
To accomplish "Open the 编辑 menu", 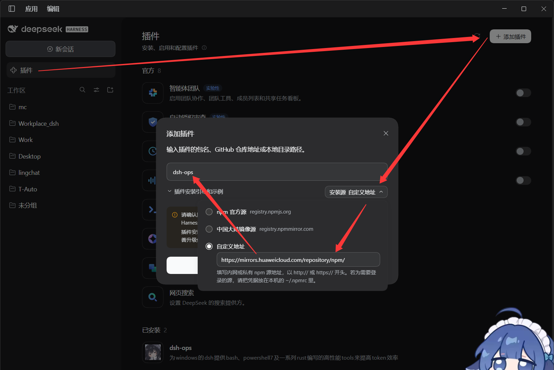I will click(x=53, y=9).
